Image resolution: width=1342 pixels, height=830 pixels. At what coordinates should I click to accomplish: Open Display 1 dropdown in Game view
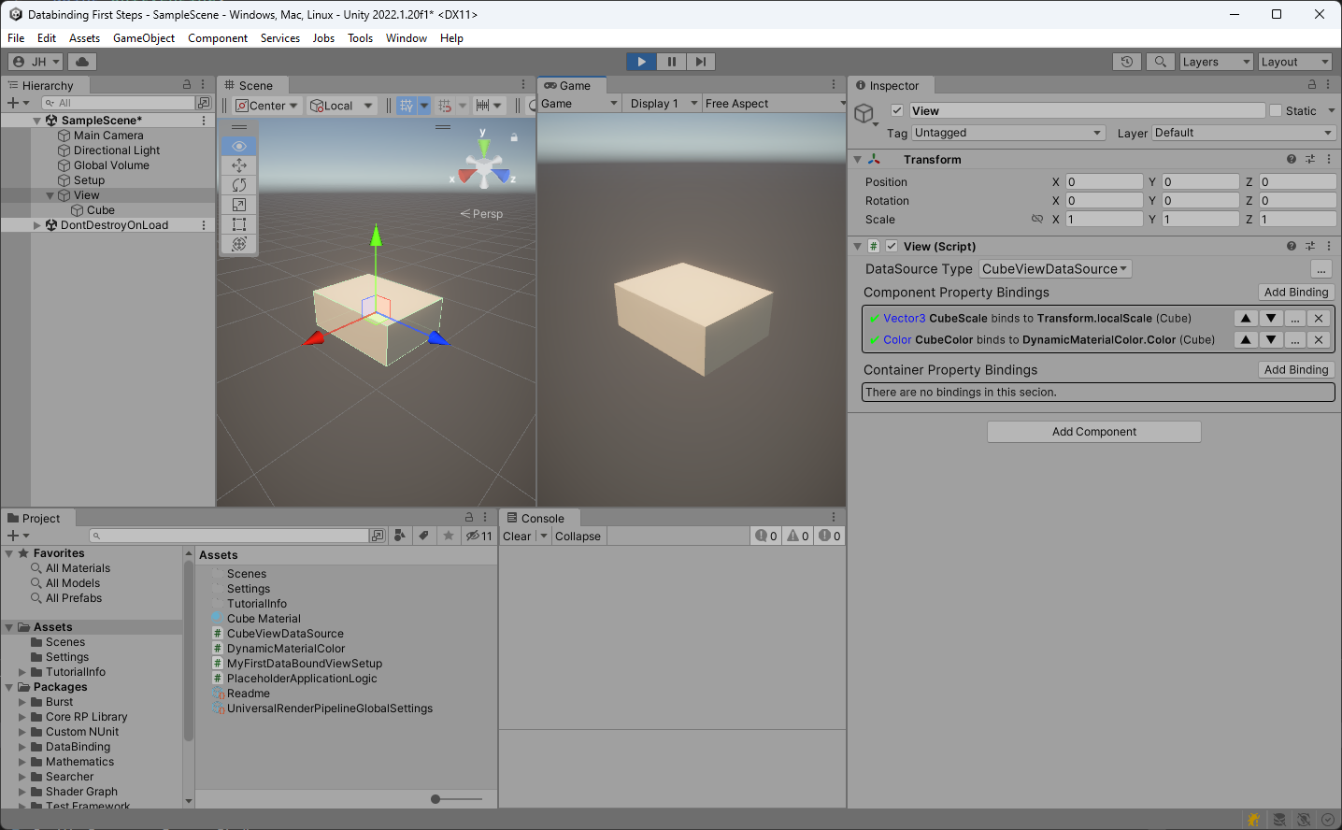point(663,104)
